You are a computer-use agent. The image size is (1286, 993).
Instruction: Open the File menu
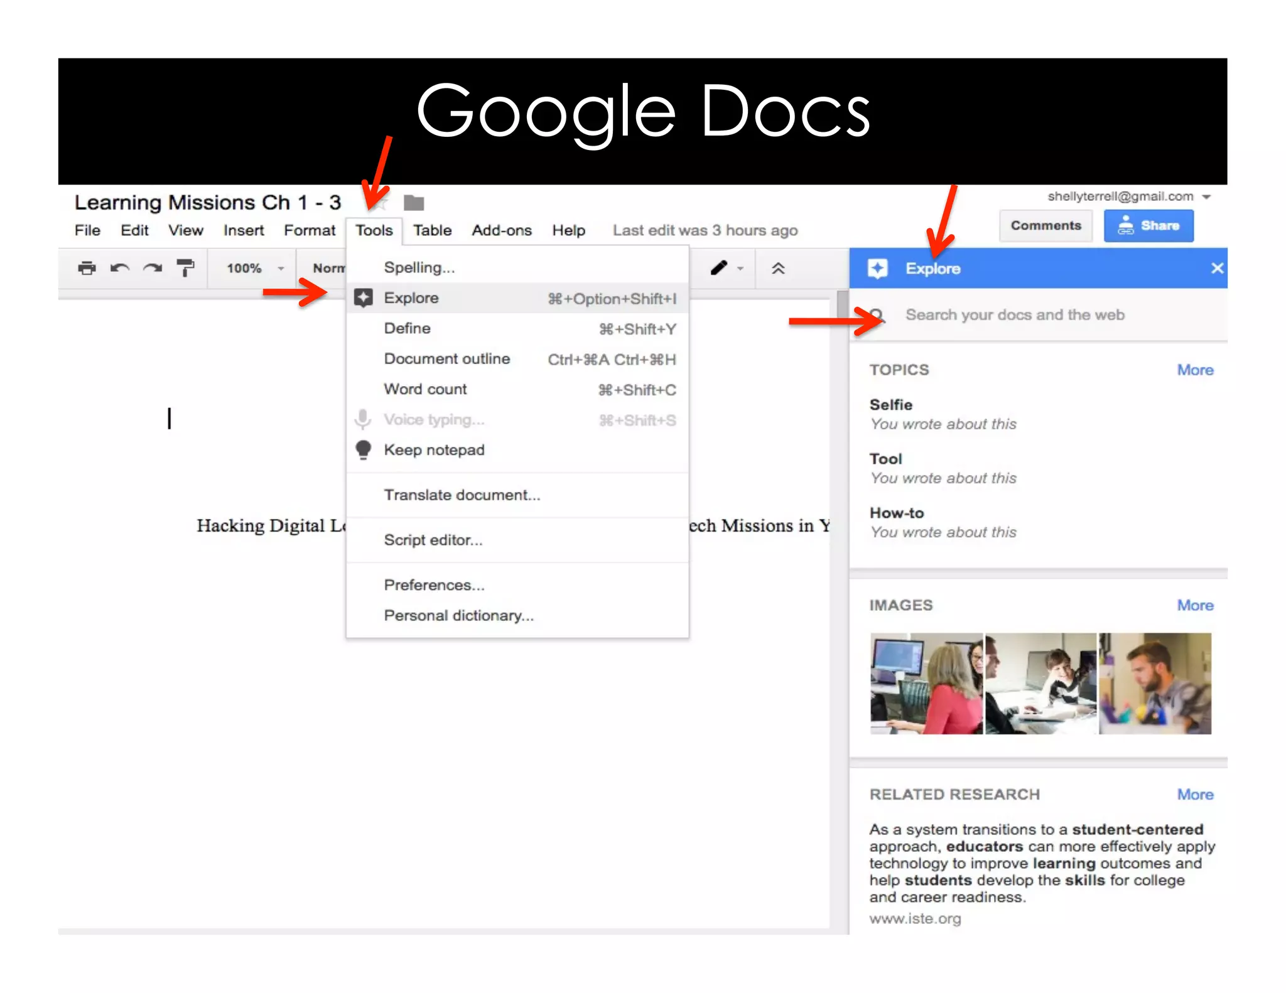[x=87, y=230]
